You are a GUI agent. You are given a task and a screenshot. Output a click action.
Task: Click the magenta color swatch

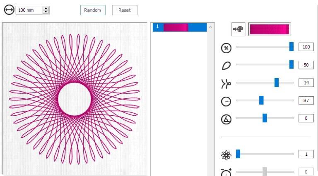click(x=269, y=29)
